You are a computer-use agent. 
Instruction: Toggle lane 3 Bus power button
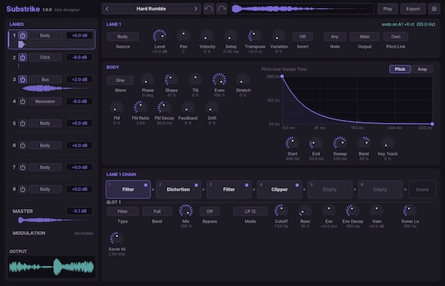pyautogui.click(x=23, y=79)
